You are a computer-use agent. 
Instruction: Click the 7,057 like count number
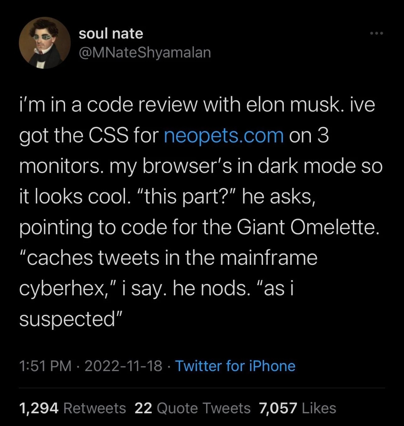pyautogui.click(x=278, y=408)
